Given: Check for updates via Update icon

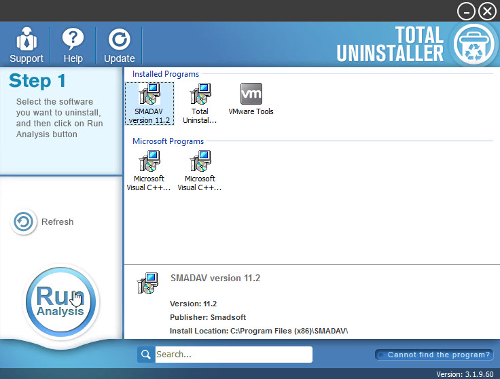Looking at the screenshot, I should pos(120,45).
